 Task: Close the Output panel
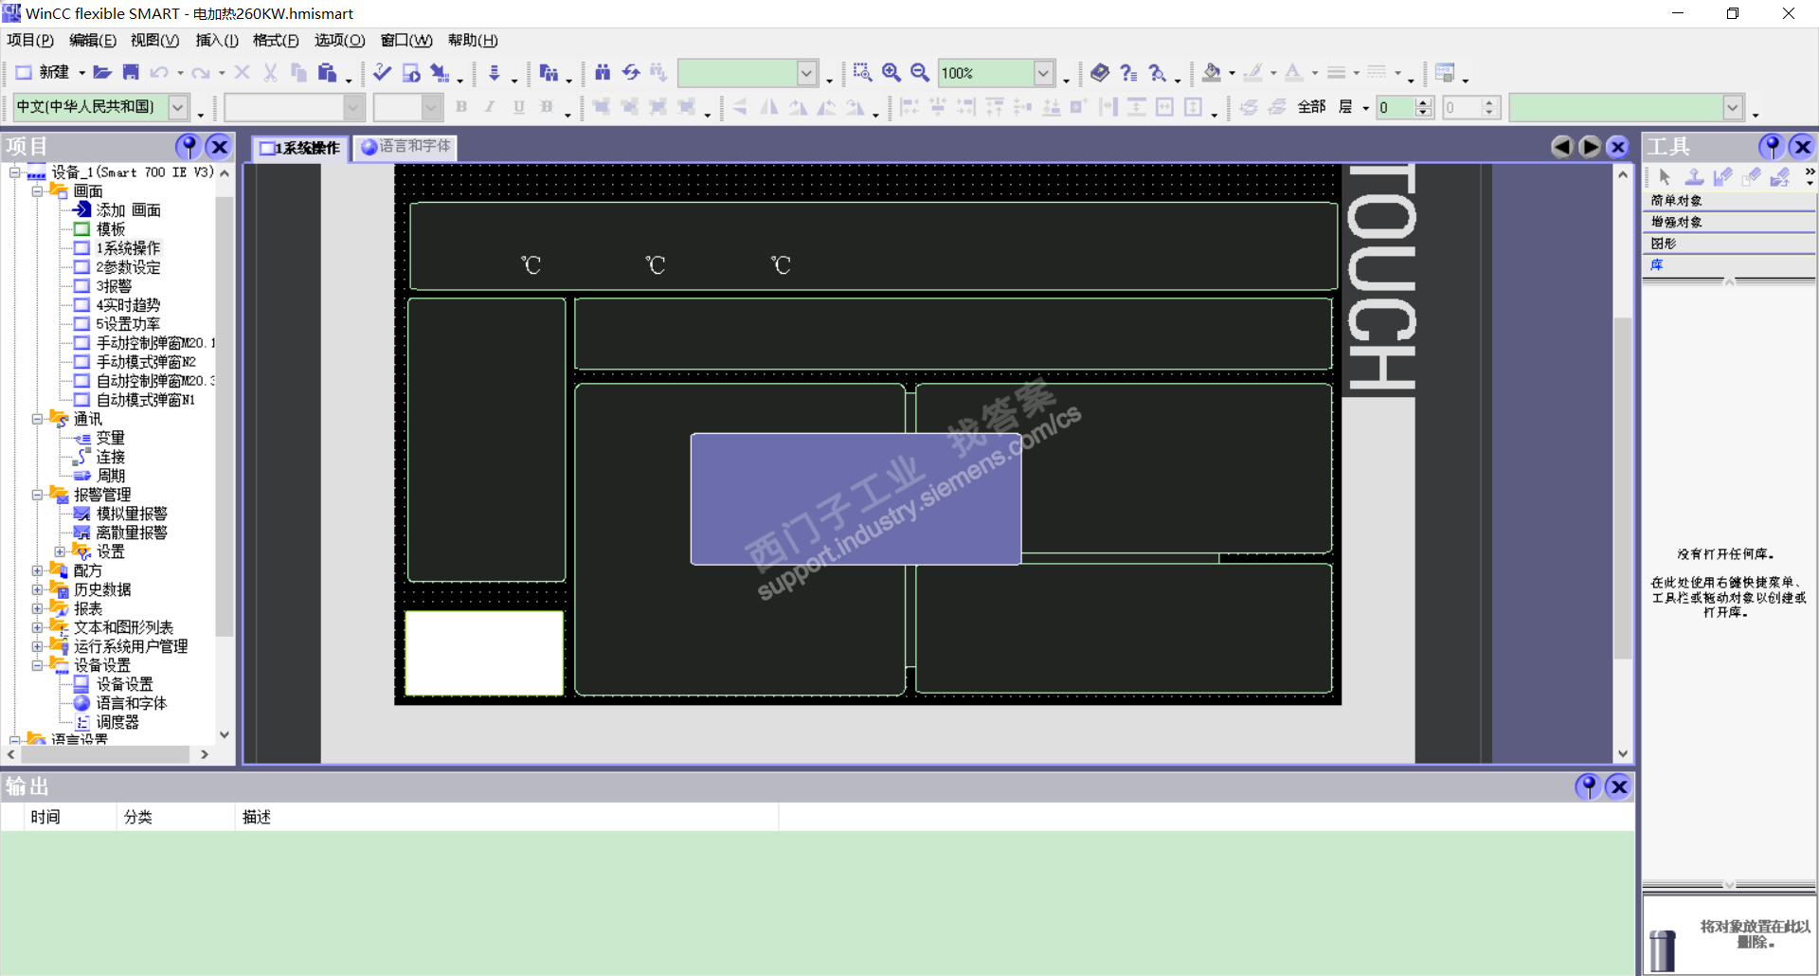coord(1619,786)
